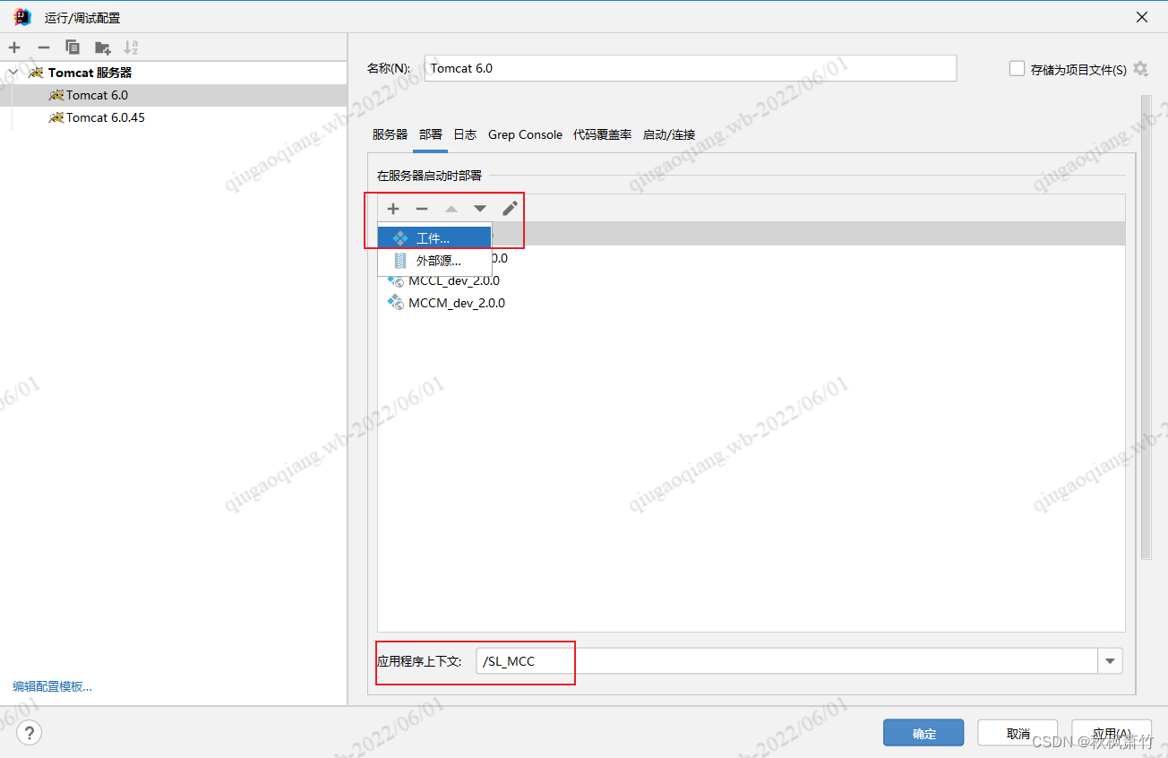Switch to the 日志 tab
This screenshot has height=758, width=1168.
coord(465,134)
